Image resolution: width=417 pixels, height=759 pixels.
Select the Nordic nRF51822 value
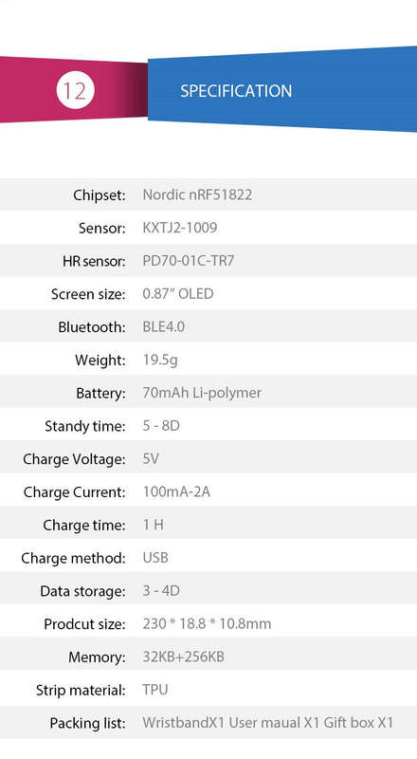coord(197,194)
